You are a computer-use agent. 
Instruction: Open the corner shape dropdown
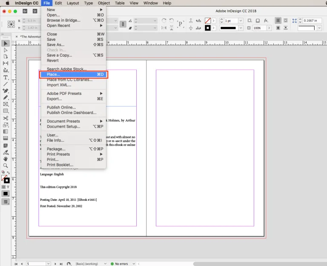click(319, 28)
